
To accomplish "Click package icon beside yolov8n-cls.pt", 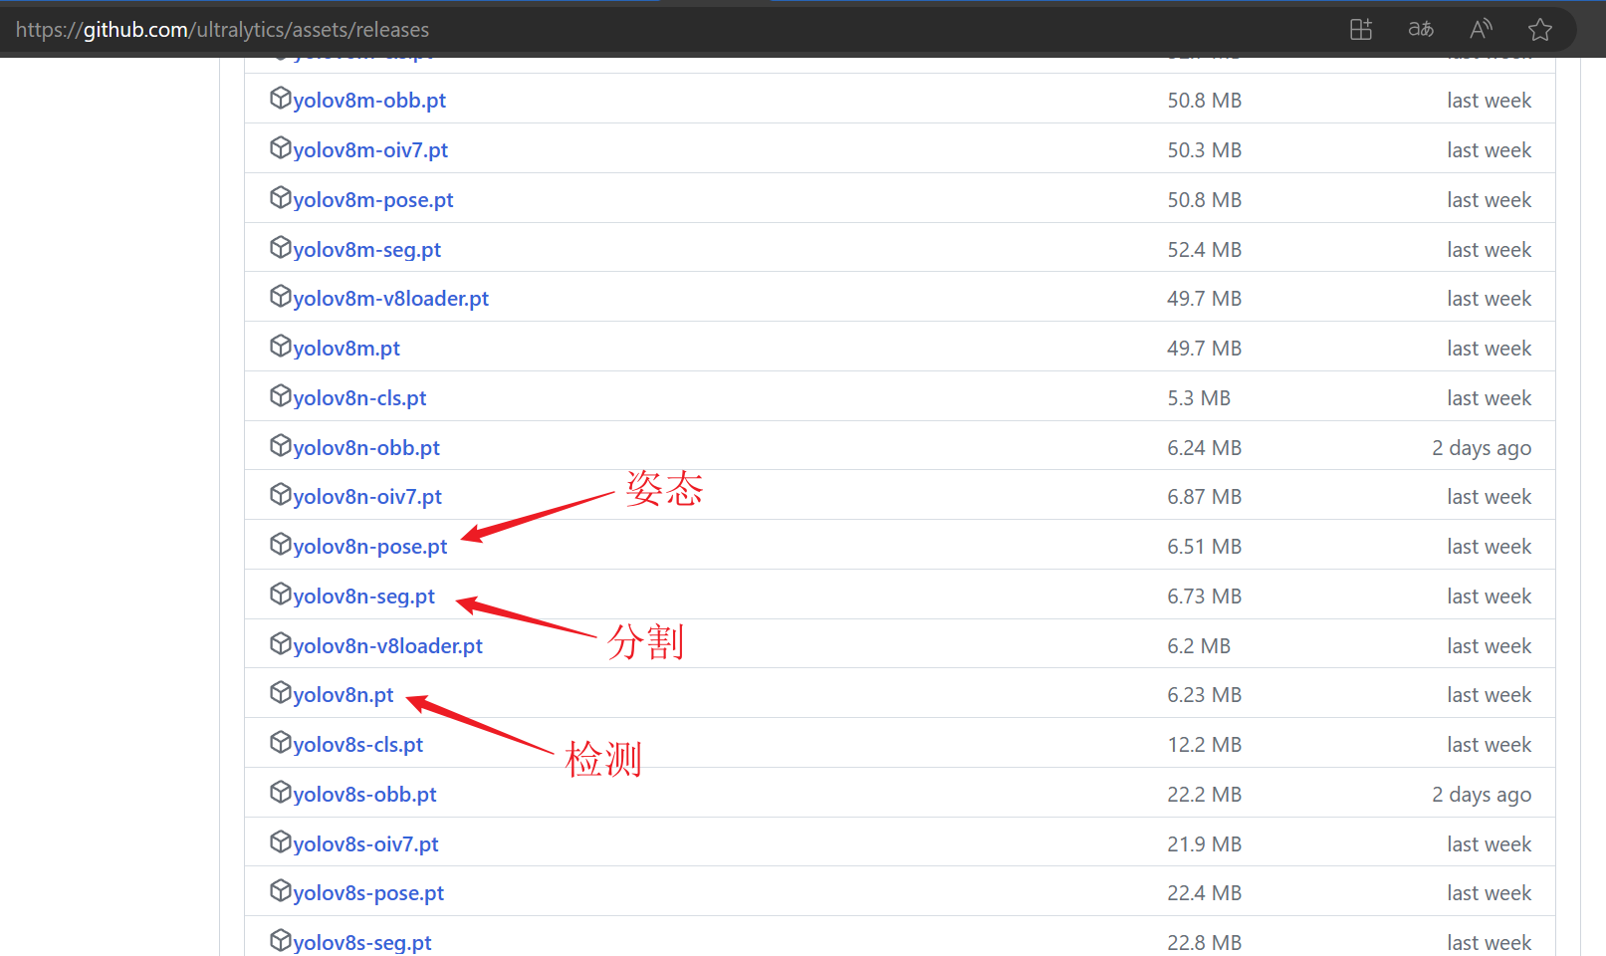I will (280, 395).
